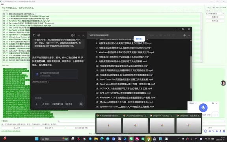Click document line 15 GOT-OCR2.0
227x142 pixels.
click(124, 88)
